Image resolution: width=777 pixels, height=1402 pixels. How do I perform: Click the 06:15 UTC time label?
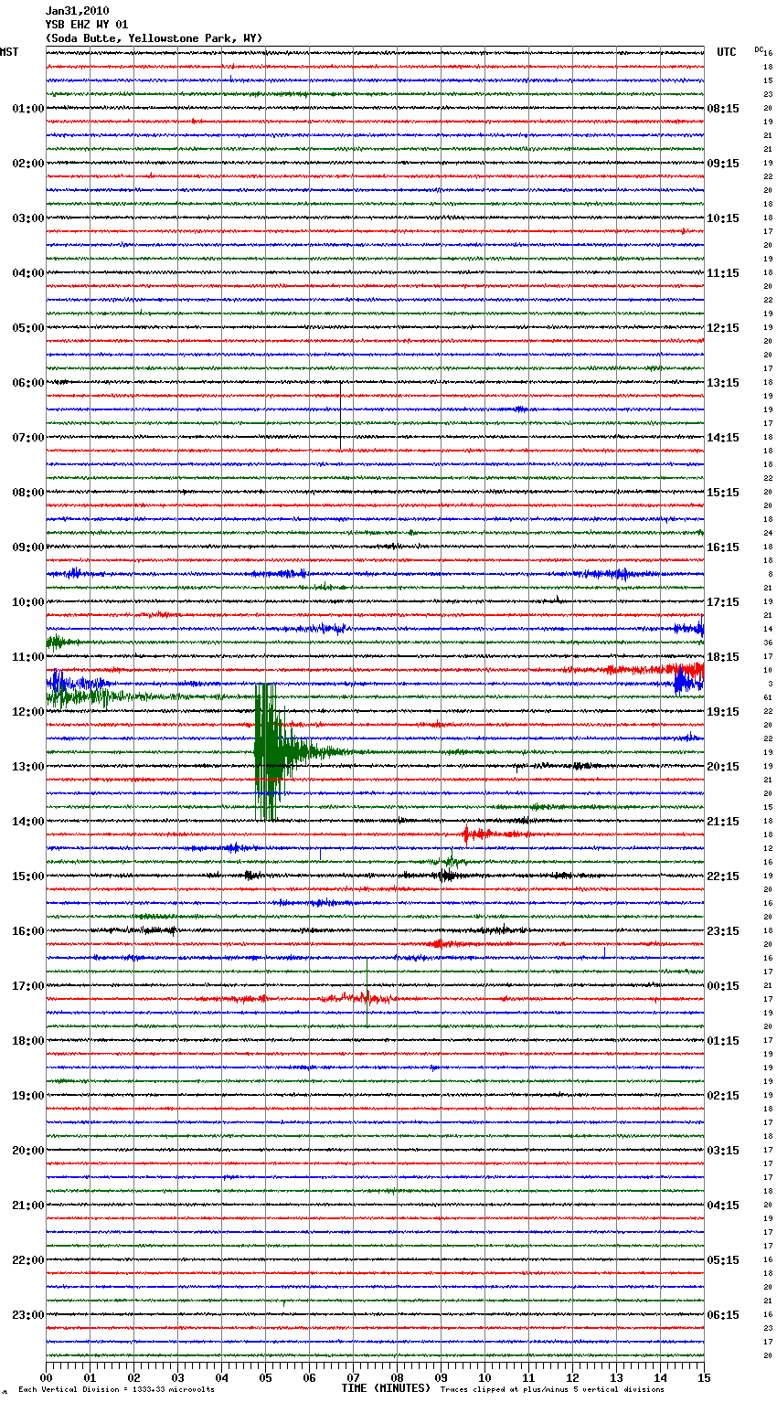tap(723, 1315)
